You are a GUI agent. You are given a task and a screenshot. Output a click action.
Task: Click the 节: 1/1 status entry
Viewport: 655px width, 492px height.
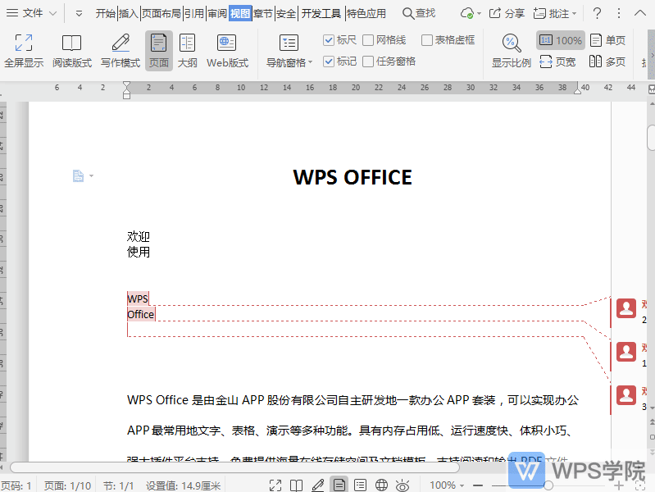click(119, 485)
